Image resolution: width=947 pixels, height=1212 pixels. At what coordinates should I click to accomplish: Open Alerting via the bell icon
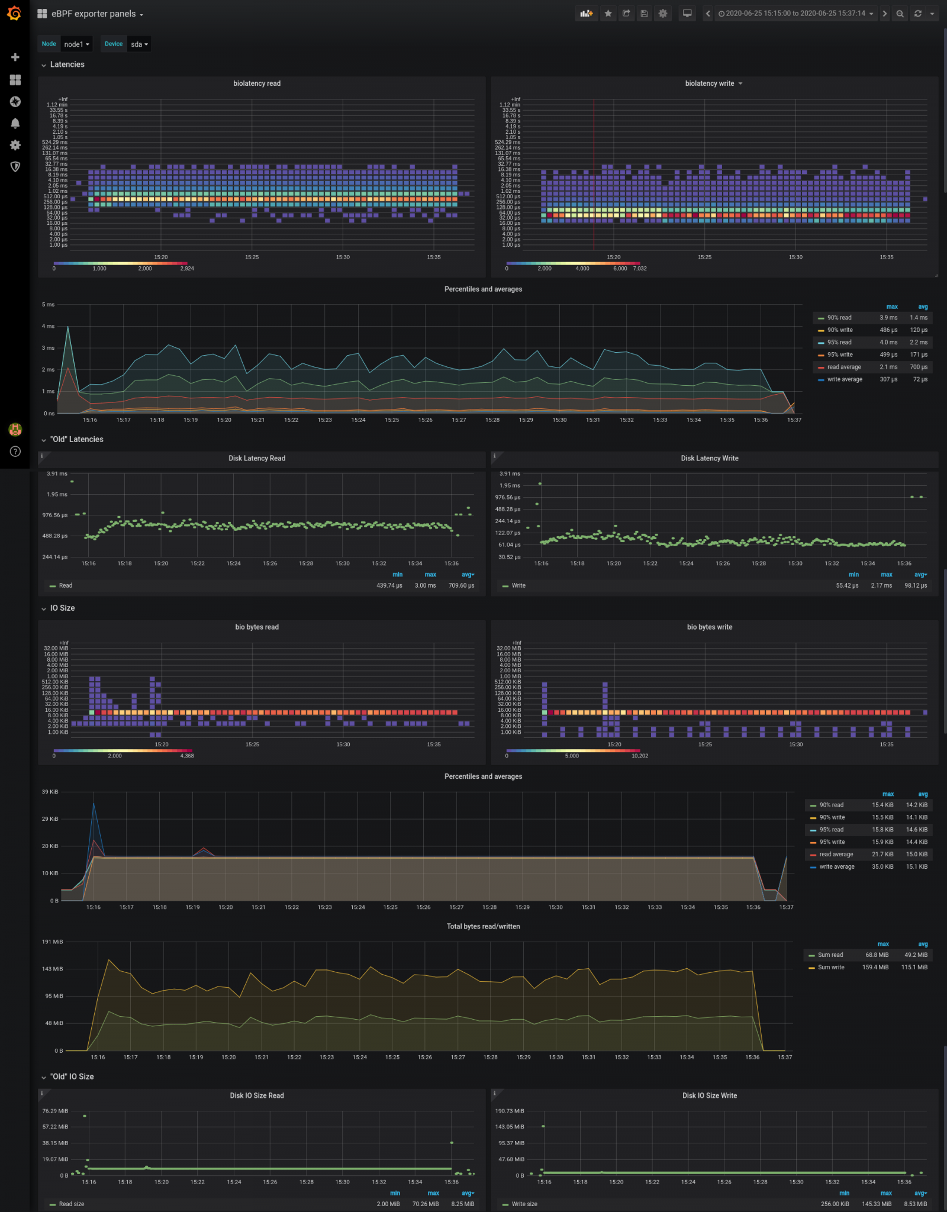tap(14, 123)
